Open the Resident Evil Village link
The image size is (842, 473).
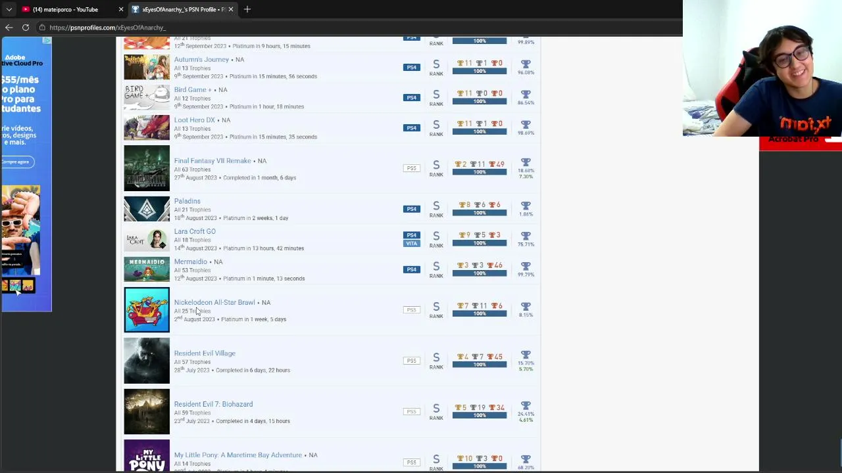tap(205, 353)
